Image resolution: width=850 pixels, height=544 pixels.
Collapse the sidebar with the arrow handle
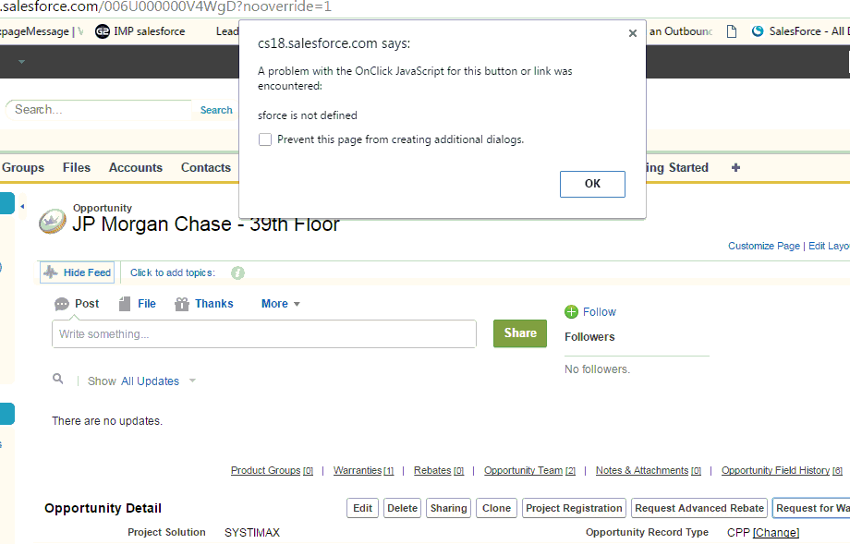(x=22, y=207)
